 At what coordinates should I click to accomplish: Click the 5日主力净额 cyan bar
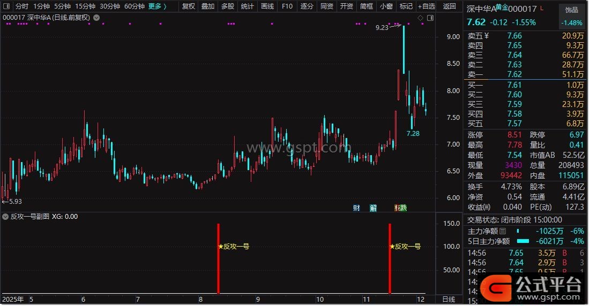pyautogui.click(x=523, y=241)
